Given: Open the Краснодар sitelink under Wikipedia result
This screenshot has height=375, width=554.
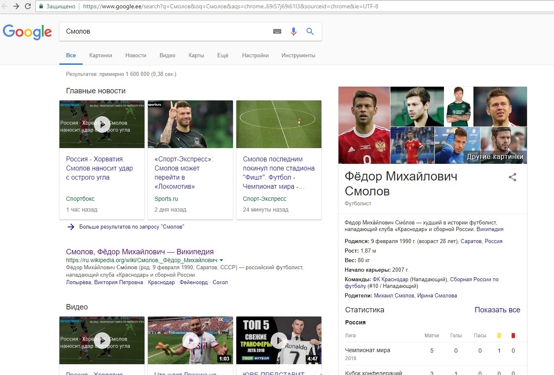Looking at the screenshot, I should (162, 282).
